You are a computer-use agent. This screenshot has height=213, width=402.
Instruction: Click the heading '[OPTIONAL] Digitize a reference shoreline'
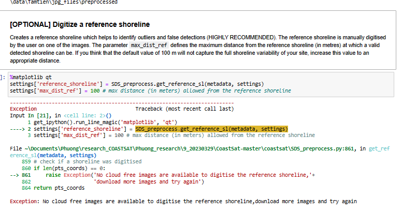coord(80,25)
